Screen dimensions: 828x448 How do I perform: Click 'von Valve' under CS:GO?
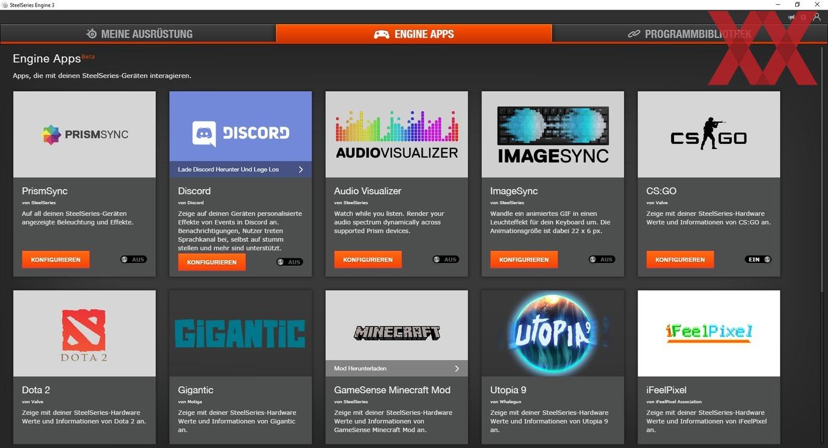(x=657, y=202)
